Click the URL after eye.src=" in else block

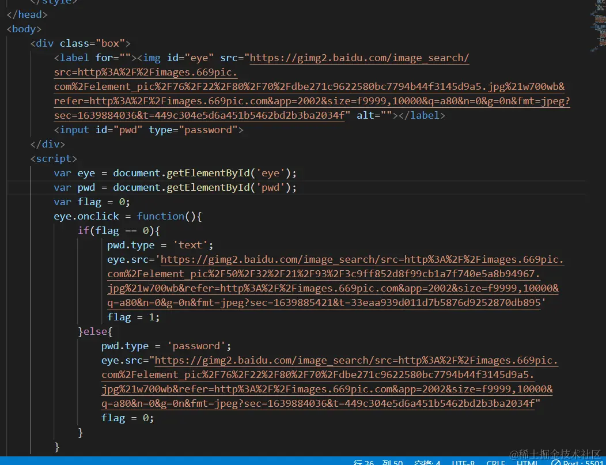329,382
